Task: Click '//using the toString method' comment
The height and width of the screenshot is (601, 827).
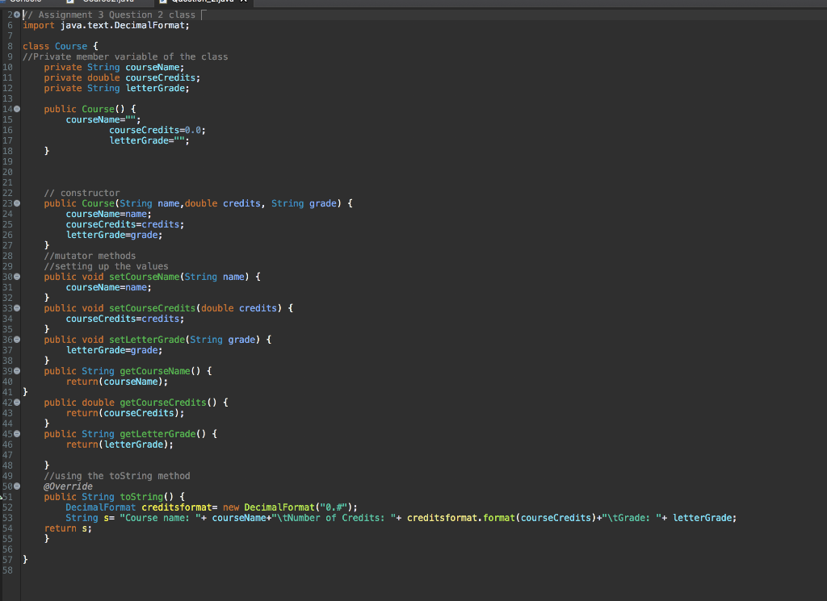Action: [117, 476]
